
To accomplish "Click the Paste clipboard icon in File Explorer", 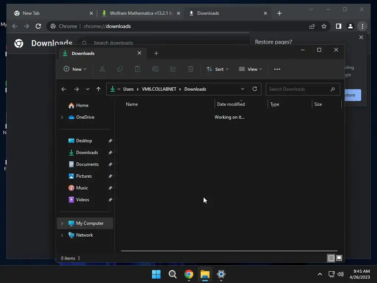I will (x=138, y=69).
